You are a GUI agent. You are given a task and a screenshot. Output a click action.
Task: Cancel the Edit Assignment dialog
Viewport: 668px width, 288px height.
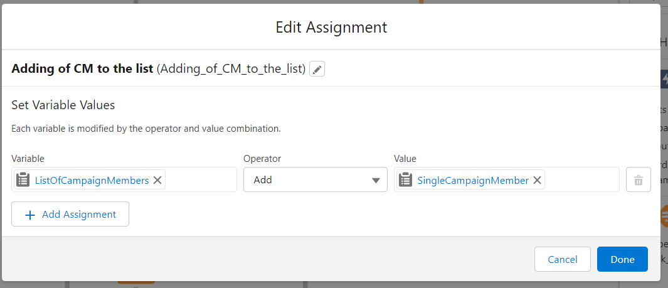[x=562, y=259]
